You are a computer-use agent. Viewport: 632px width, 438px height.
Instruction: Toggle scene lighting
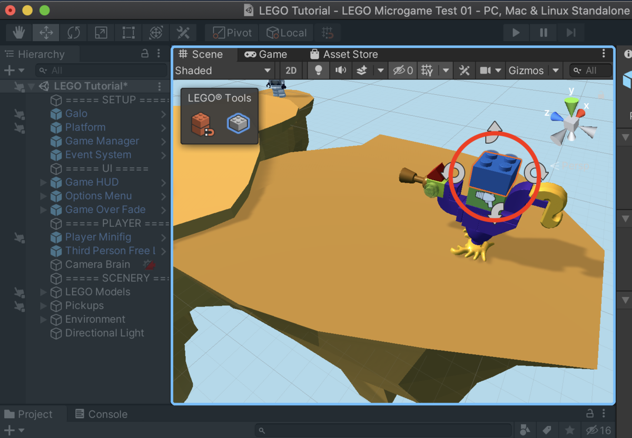coord(318,71)
